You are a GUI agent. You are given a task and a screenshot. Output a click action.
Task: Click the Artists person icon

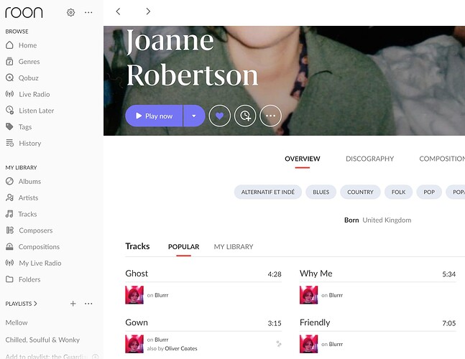9,197
